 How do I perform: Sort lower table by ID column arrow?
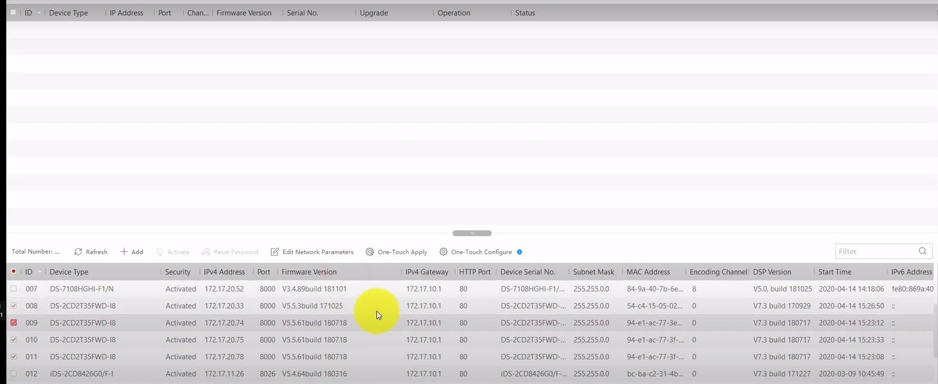click(x=39, y=272)
